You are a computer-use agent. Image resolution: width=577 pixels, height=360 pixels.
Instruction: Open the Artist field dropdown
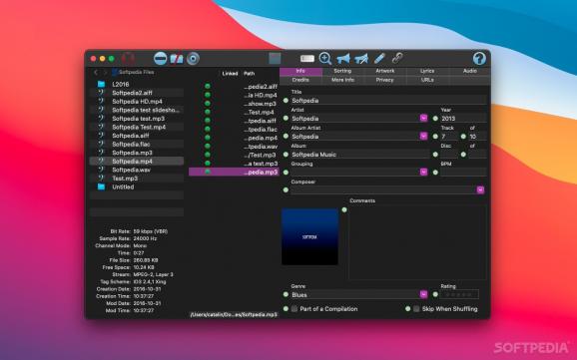coord(423,118)
